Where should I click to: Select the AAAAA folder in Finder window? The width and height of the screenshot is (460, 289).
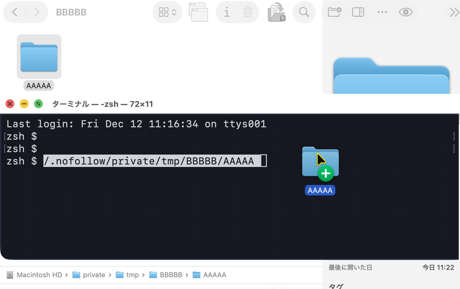click(39, 57)
